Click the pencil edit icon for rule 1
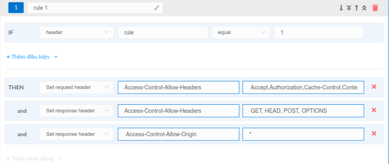 [156, 8]
